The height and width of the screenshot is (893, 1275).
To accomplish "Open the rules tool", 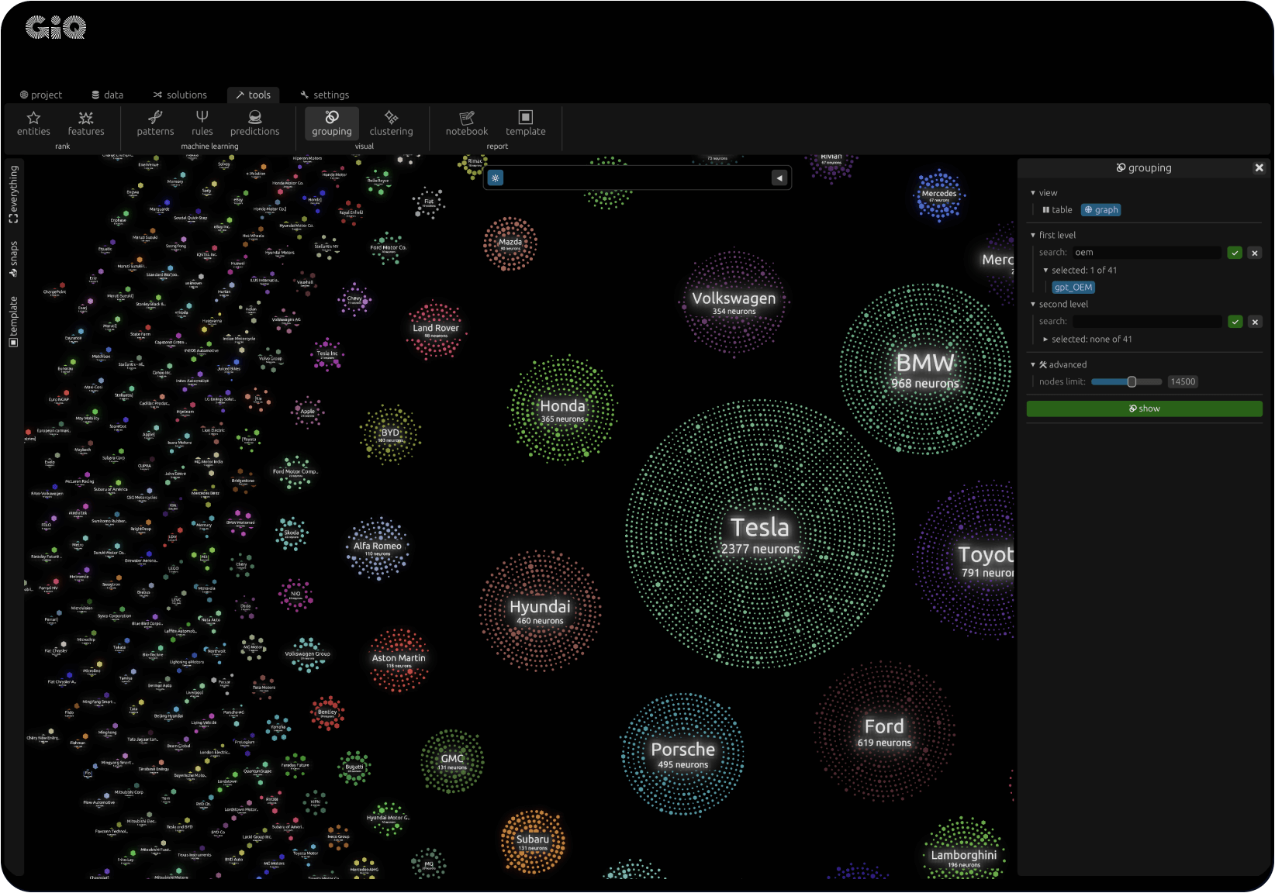I will 202,124.
